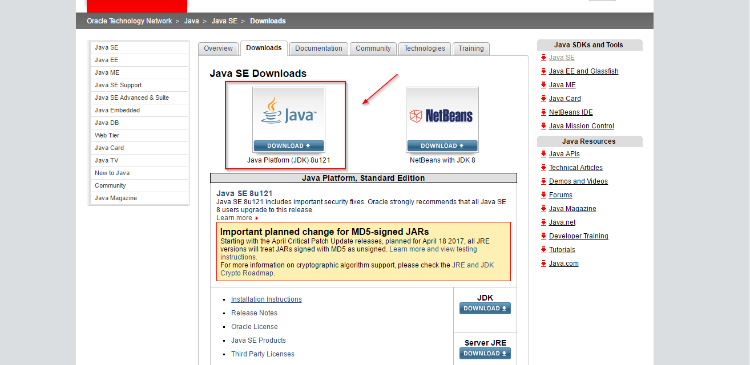The width and height of the screenshot is (750, 365).
Task: Click the Server JRE DOWNLOAD button
Action: (x=485, y=354)
